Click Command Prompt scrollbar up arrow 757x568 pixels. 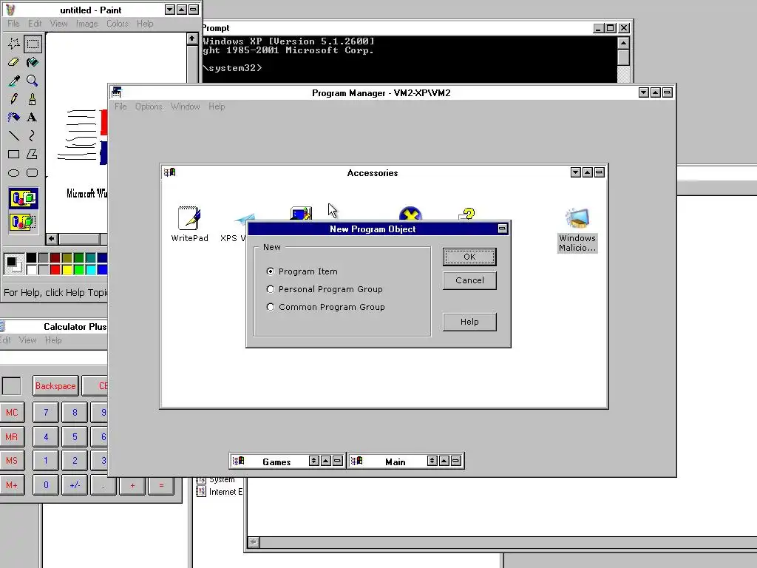click(x=623, y=43)
